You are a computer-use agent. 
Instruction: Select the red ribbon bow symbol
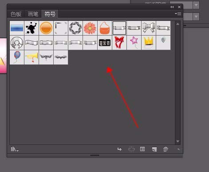(119, 43)
